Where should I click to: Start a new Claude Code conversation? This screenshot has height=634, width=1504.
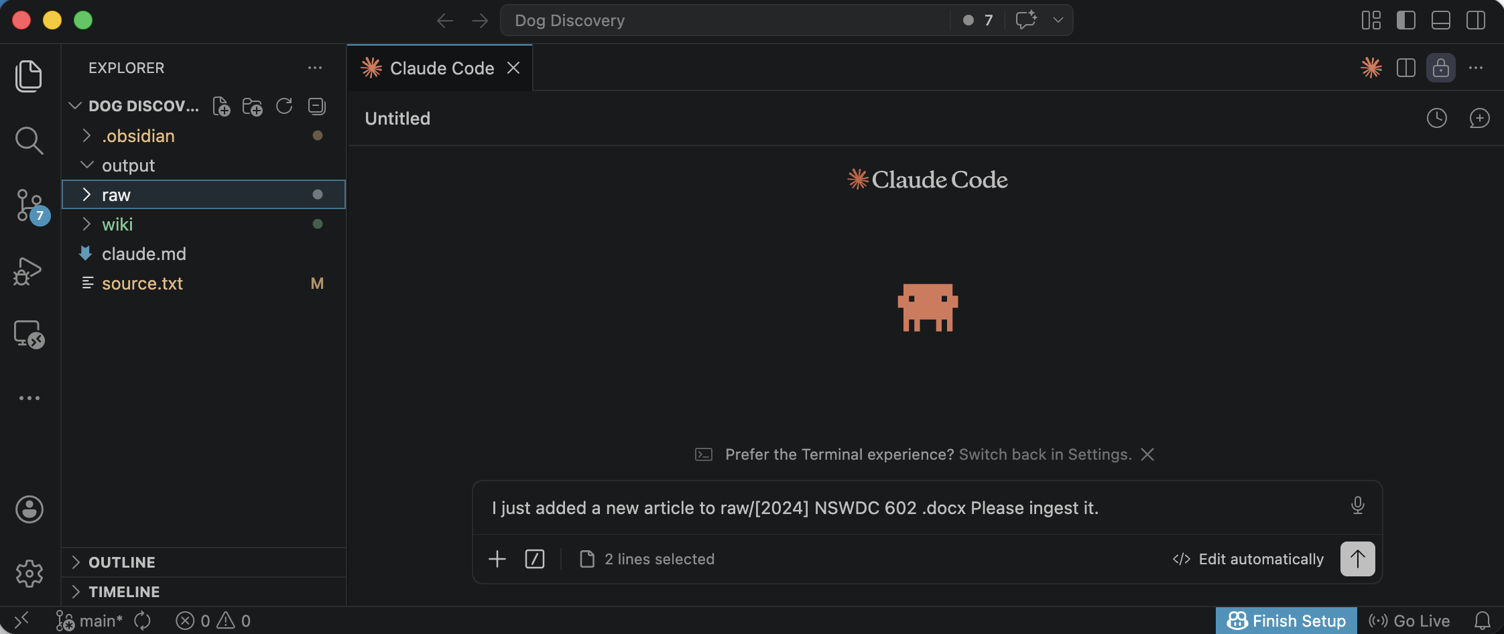click(1479, 118)
